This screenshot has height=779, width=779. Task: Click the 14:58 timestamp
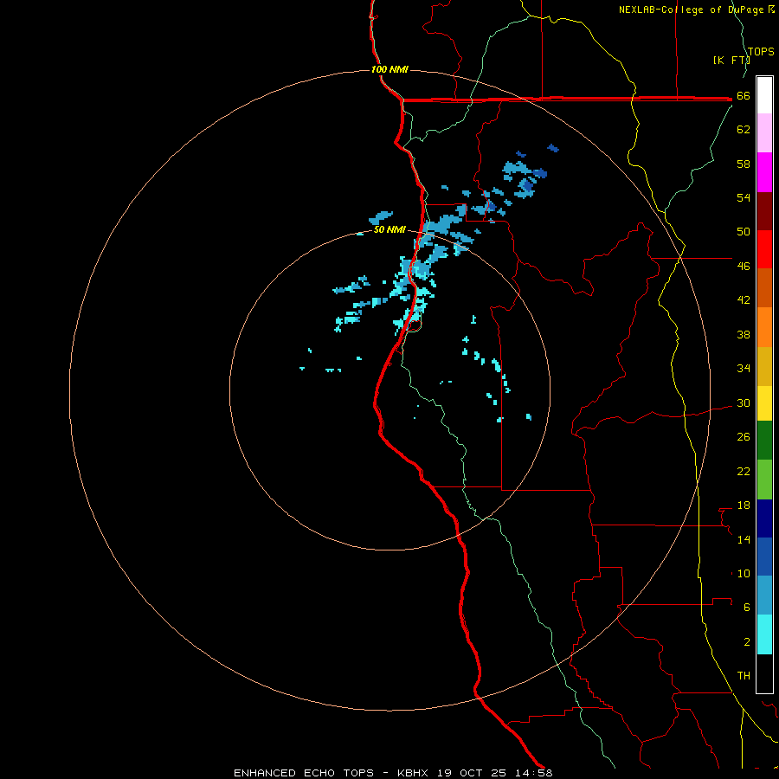533,773
